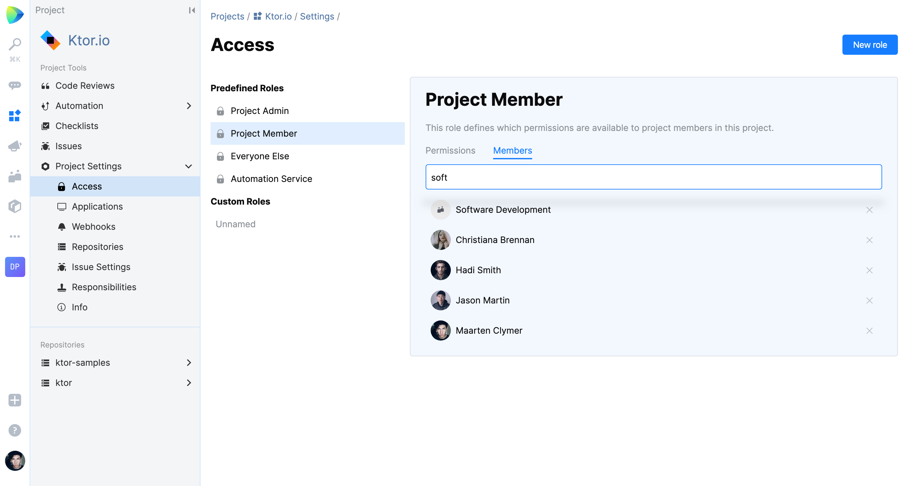This screenshot has width=908, height=486.
Task: Expand the ktor repository chevron
Action: pos(189,382)
